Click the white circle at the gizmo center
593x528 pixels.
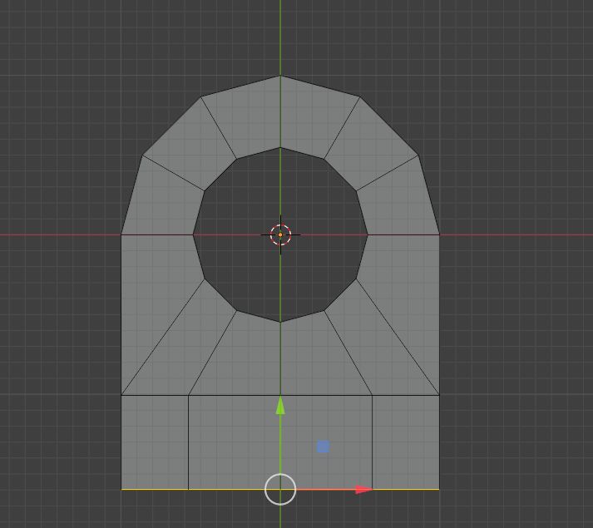pyautogui.click(x=280, y=489)
